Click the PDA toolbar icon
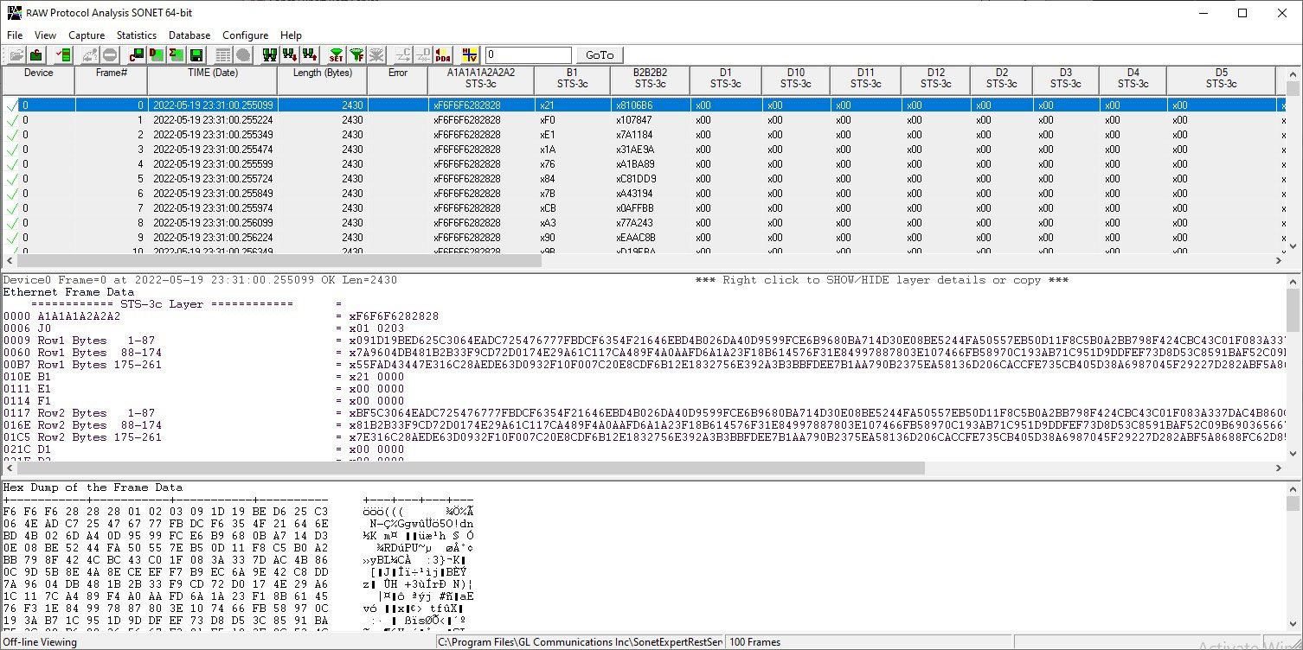Viewport: 1303px width, 650px height. click(x=443, y=55)
